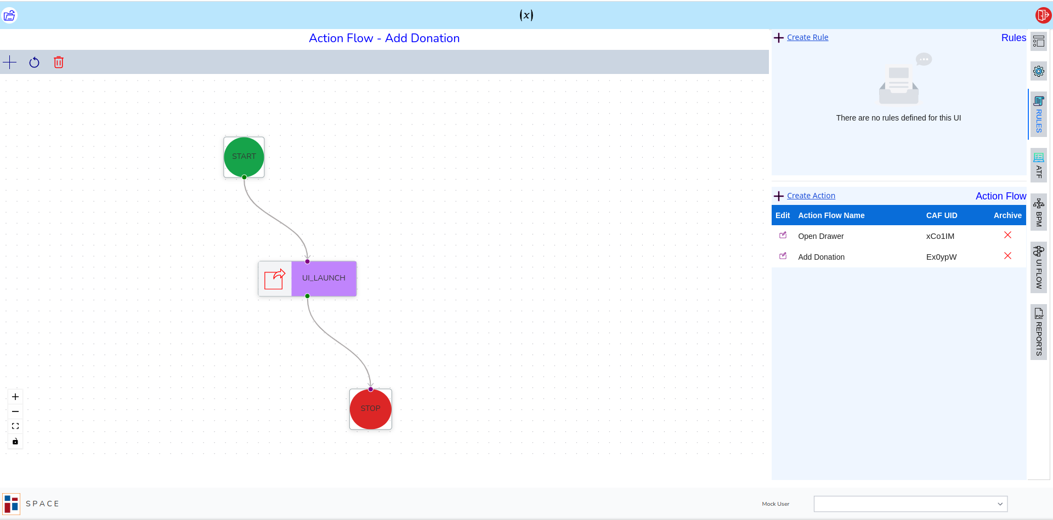Viewport: 1053px width, 520px height.
Task: Click the red exit icon at top right
Action: point(1043,15)
